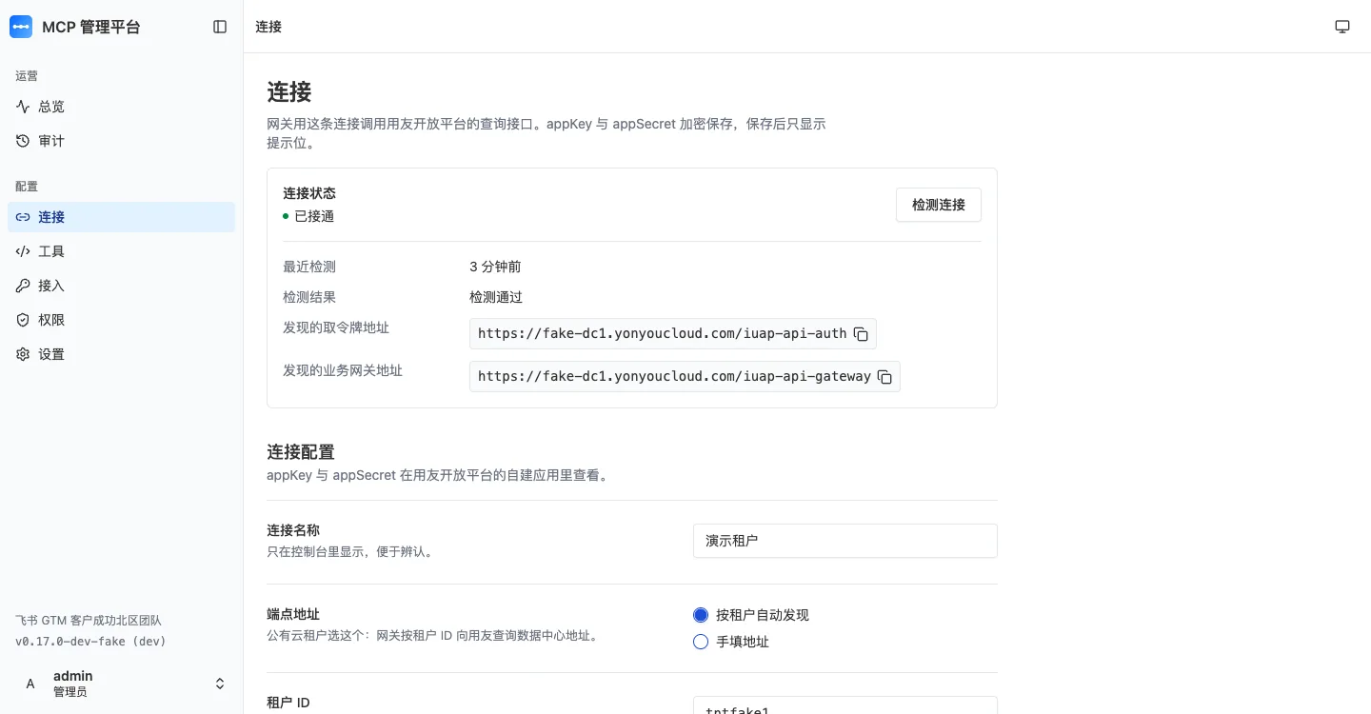This screenshot has width=1371, height=714.
Task: Click the 权限 shield icon
Action: [x=23, y=320]
